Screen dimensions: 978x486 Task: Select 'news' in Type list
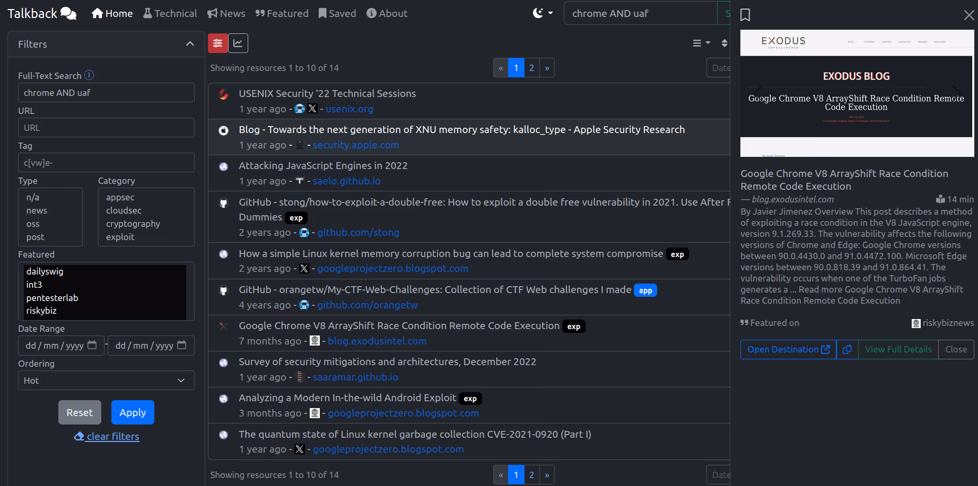(37, 210)
